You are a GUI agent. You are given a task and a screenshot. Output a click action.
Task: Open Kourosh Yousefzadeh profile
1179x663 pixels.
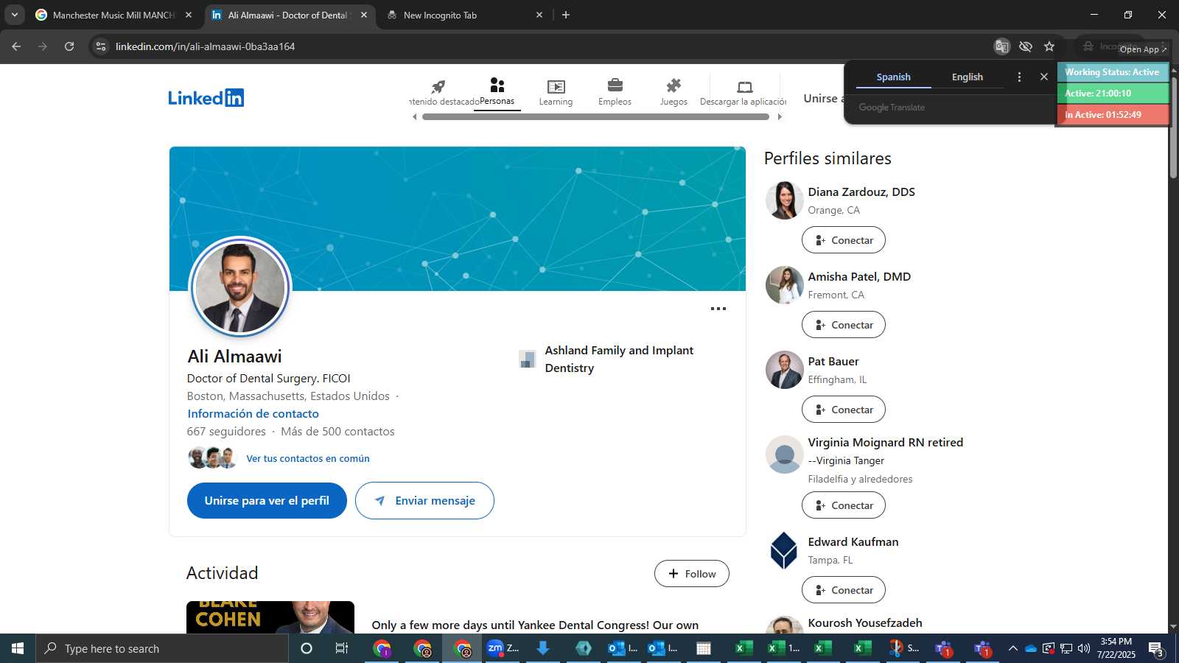pyautogui.click(x=865, y=623)
